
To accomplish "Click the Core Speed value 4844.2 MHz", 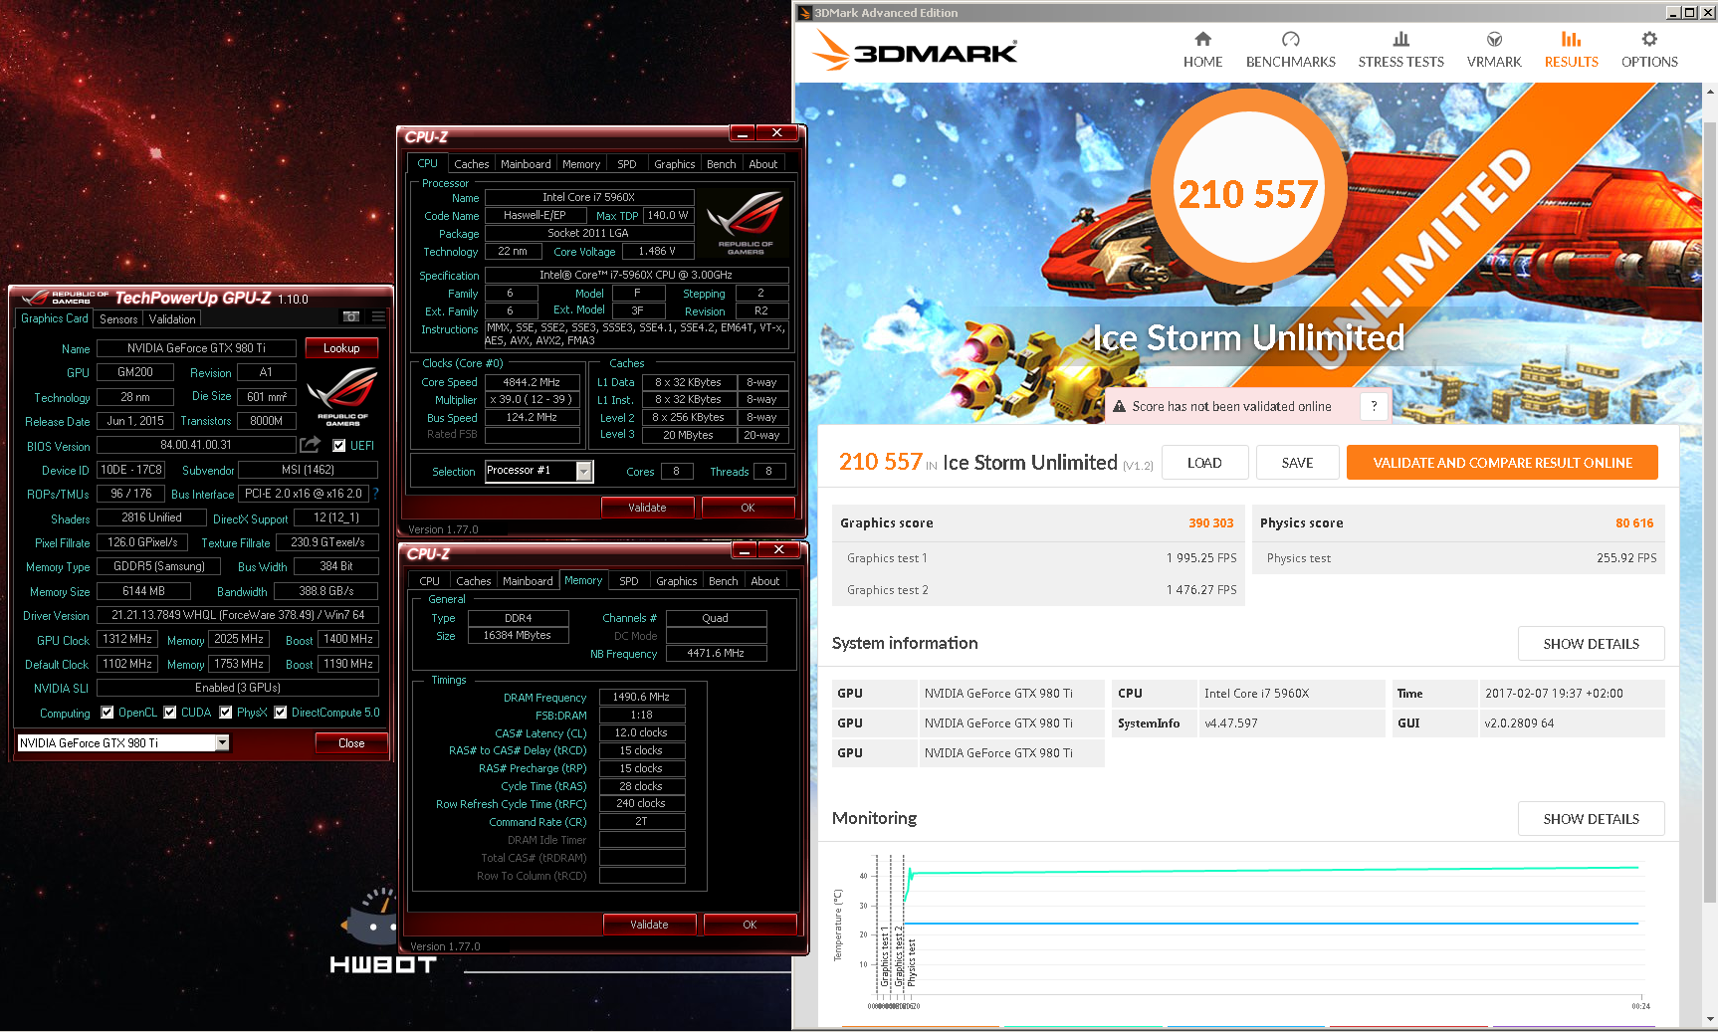I will click(532, 382).
